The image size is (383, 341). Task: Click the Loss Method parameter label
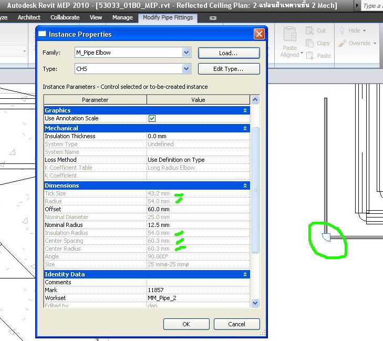[60, 160]
